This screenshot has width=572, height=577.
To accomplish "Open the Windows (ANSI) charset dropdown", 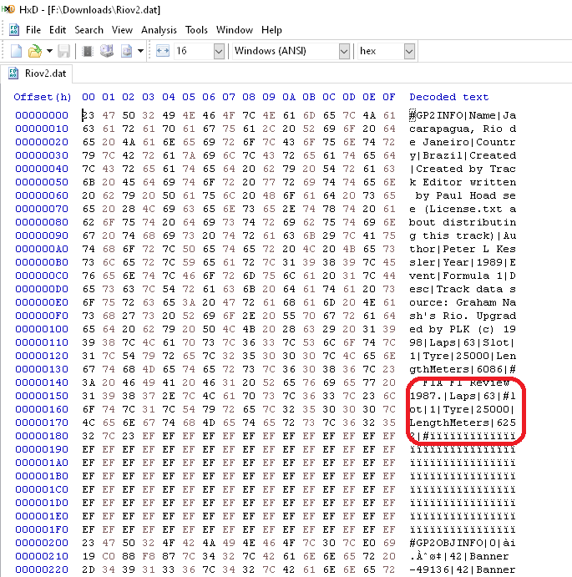I will (x=343, y=51).
